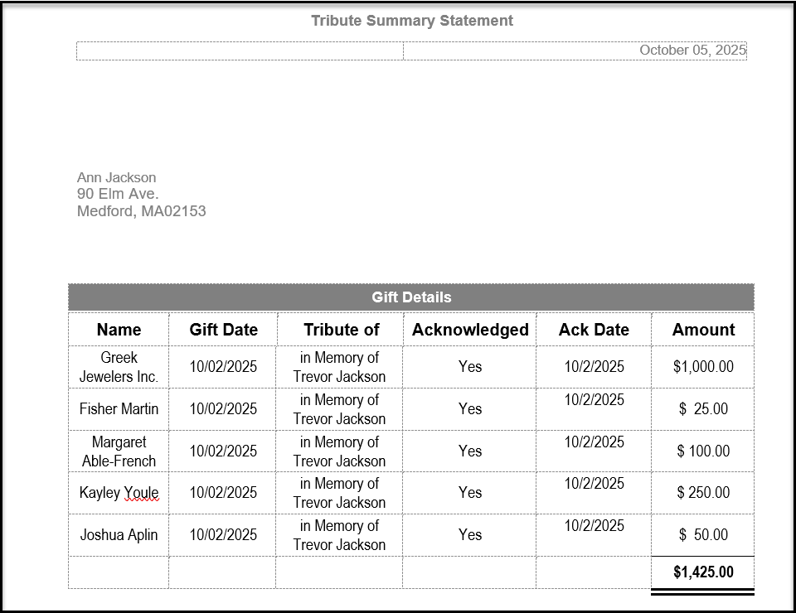Click the Acknowledged column header

pyautogui.click(x=470, y=330)
